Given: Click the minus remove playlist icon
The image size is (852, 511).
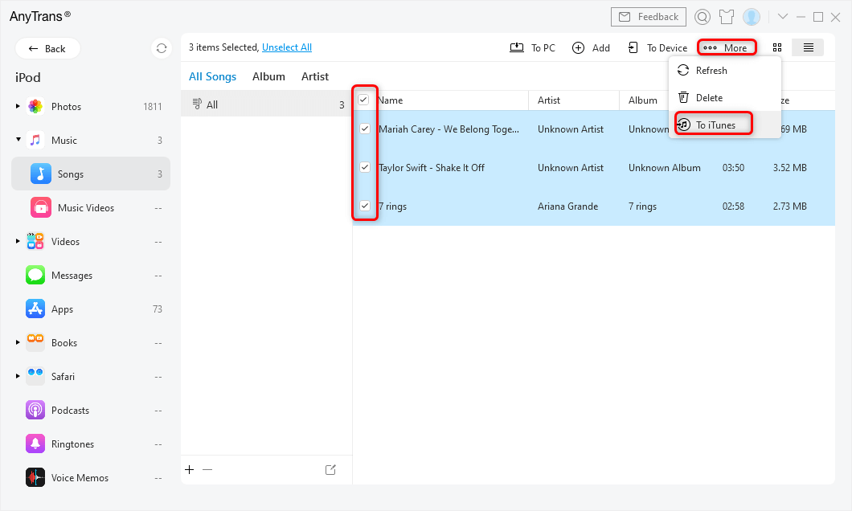Looking at the screenshot, I should click(x=207, y=470).
